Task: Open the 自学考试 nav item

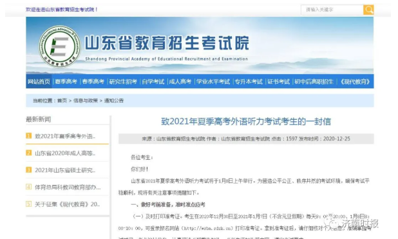Action: pyautogui.click(x=153, y=82)
